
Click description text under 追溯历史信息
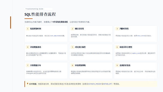(135, 72)
